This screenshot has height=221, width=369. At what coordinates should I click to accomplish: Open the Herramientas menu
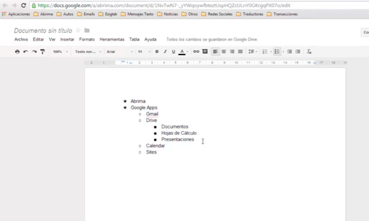[x=112, y=39]
